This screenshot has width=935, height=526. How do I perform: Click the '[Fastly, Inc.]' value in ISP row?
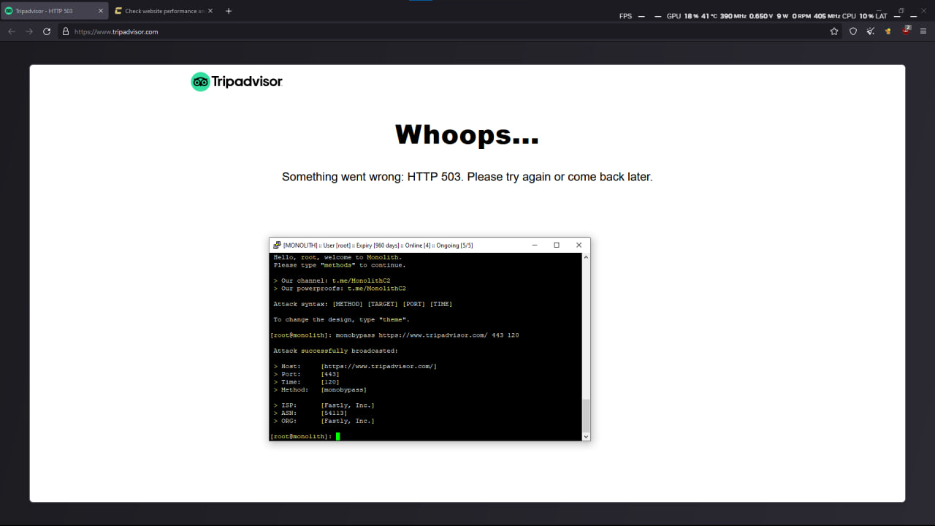click(x=348, y=405)
